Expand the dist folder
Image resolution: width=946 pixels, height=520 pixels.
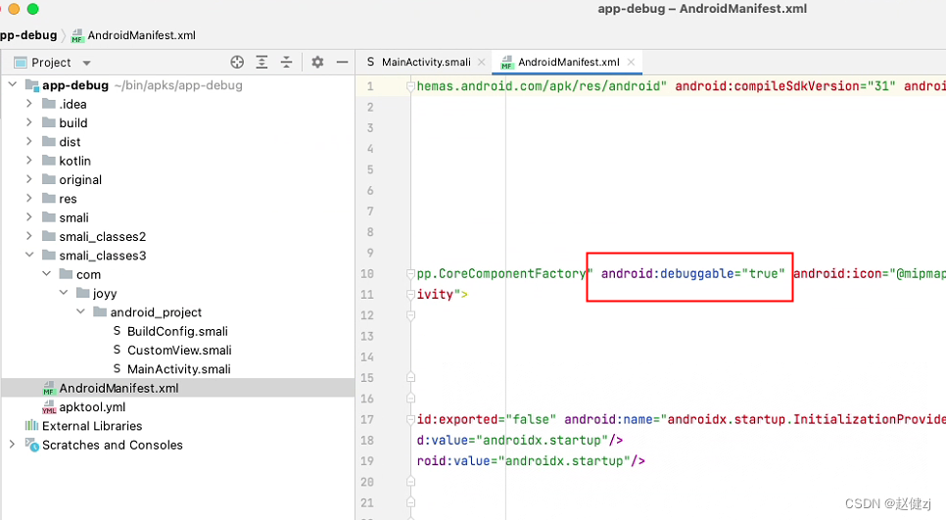point(29,142)
